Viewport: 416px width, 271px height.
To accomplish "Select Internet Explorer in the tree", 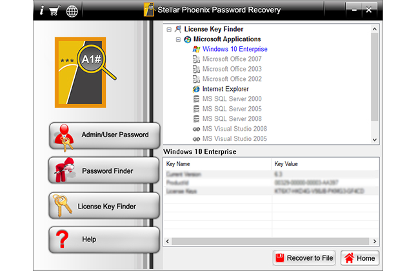I will pyautogui.click(x=226, y=89).
